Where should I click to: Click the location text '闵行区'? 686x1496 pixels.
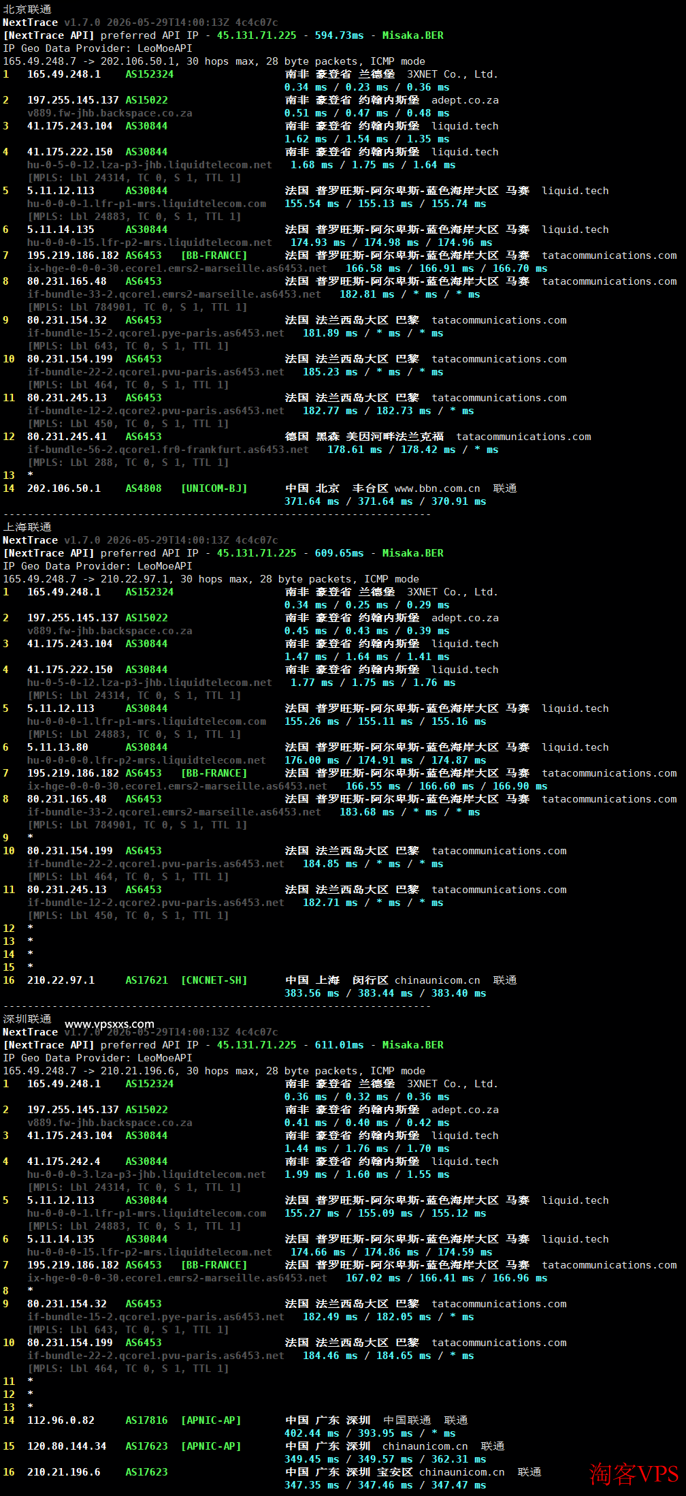click(x=370, y=980)
